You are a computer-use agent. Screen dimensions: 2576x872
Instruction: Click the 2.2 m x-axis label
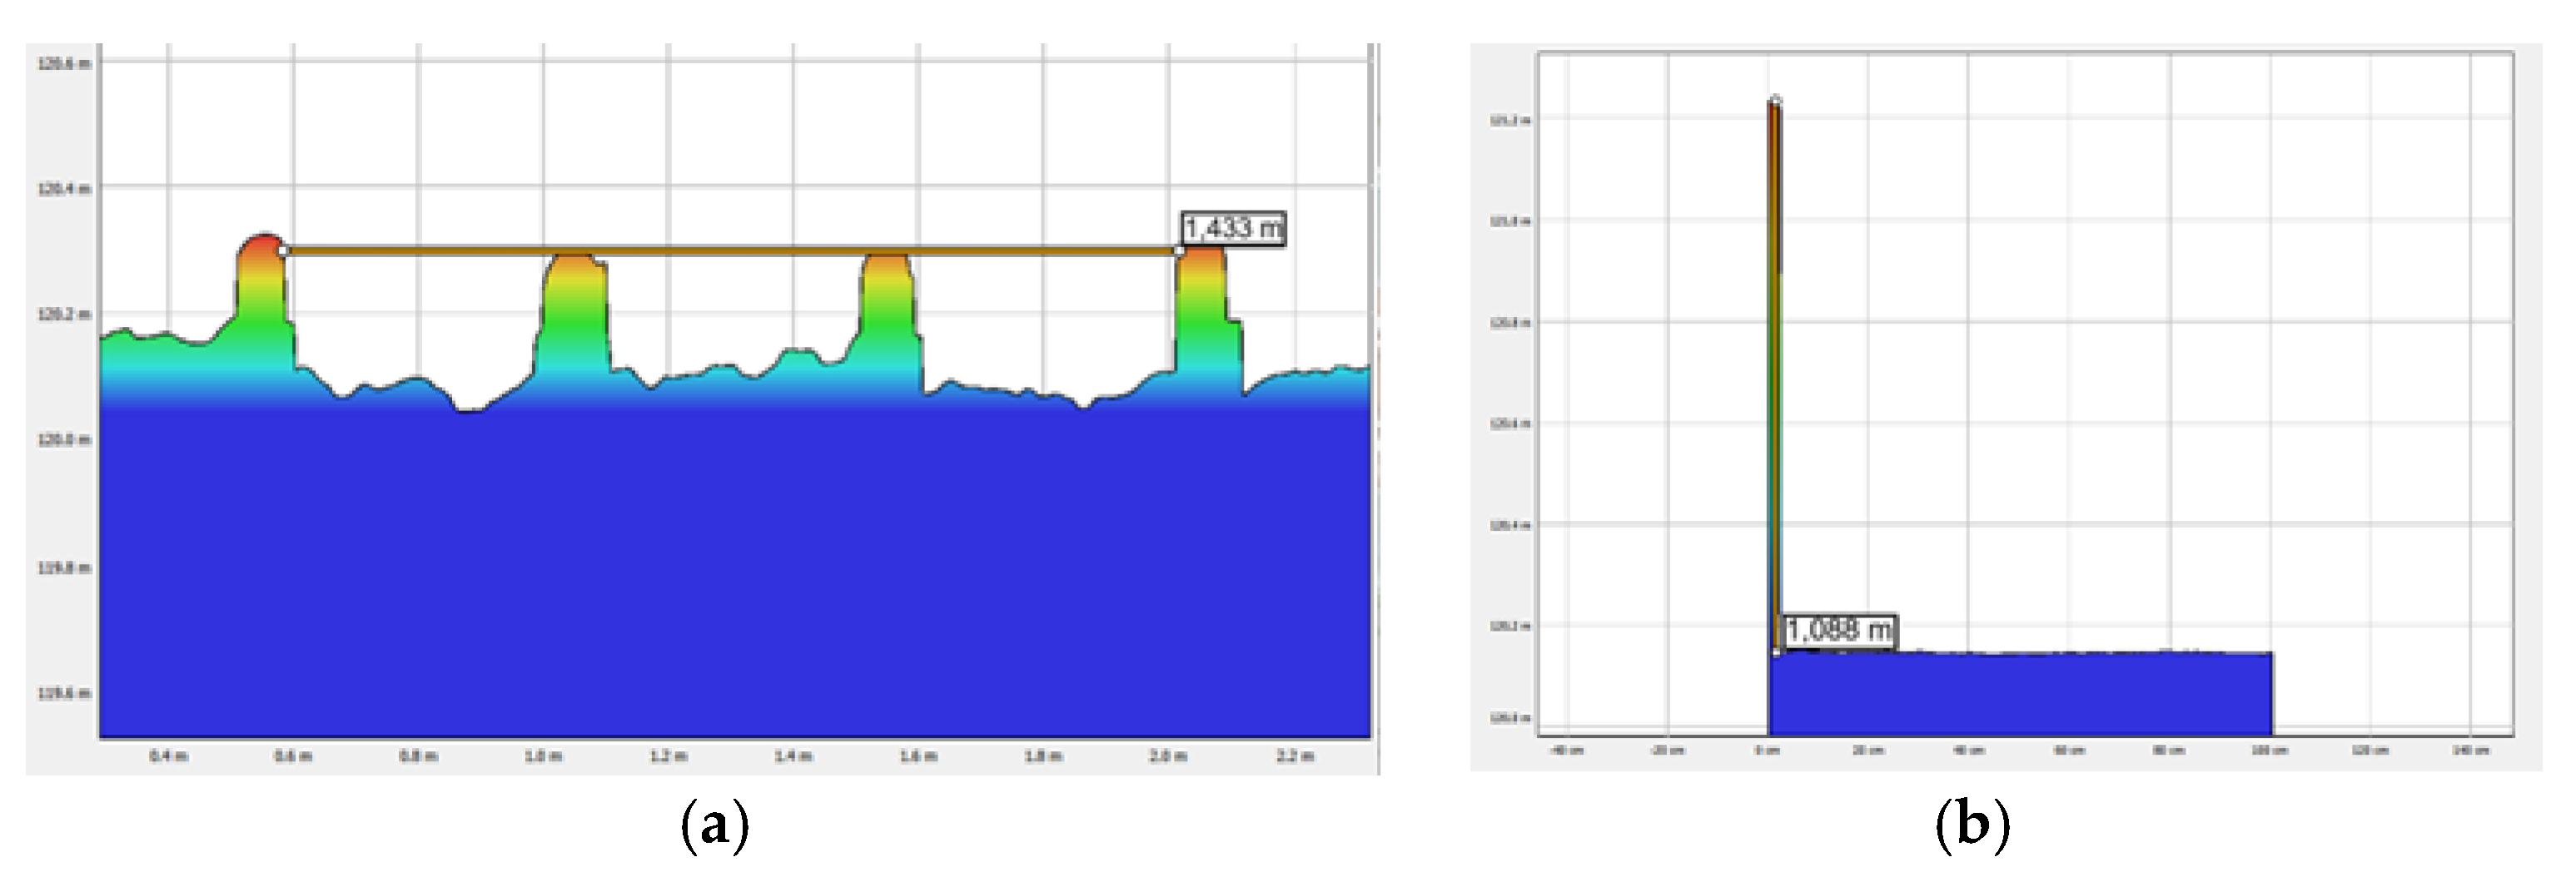click(1294, 756)
